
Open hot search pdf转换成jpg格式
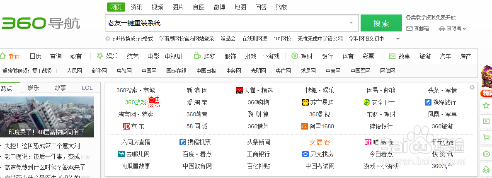tap(133, 38)
